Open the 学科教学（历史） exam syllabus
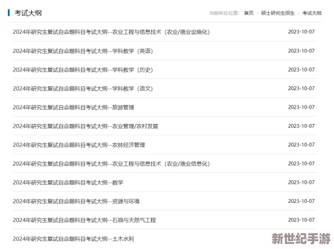 pos(83,70)
